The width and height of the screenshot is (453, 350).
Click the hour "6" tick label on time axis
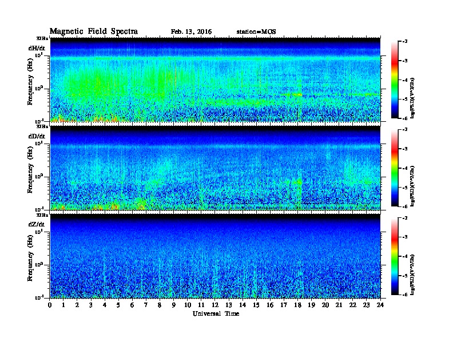pos(133,305)
